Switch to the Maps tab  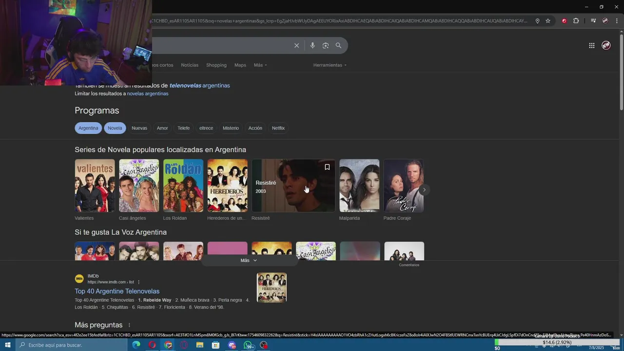tap(240, 65)
